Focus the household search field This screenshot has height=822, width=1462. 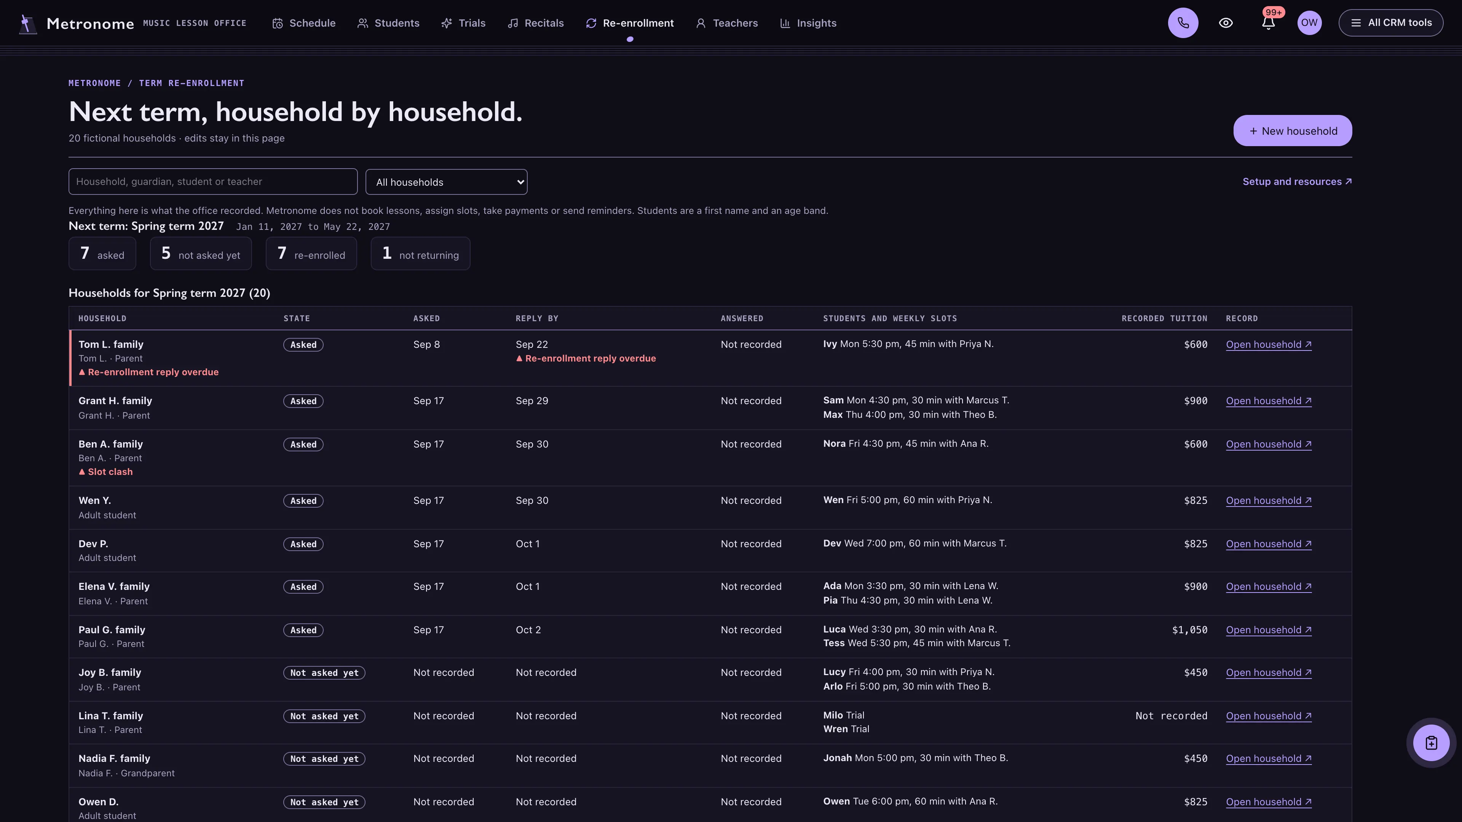pyautogui.click(x=213, y=182)
